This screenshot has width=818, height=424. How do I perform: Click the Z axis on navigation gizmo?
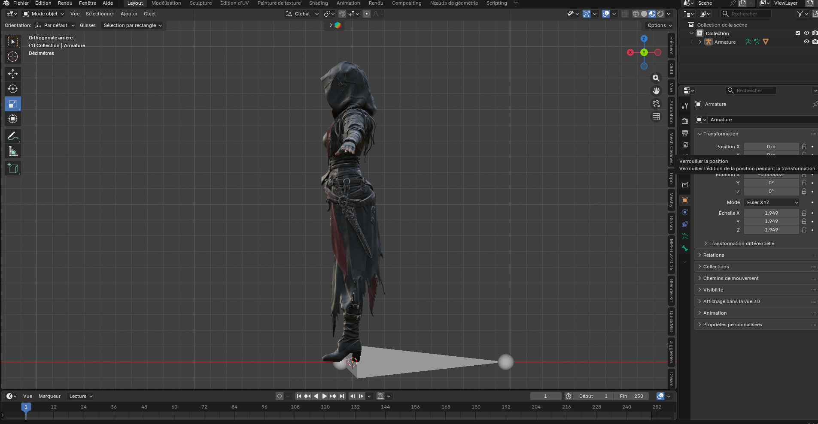click(x=644, y=39)
